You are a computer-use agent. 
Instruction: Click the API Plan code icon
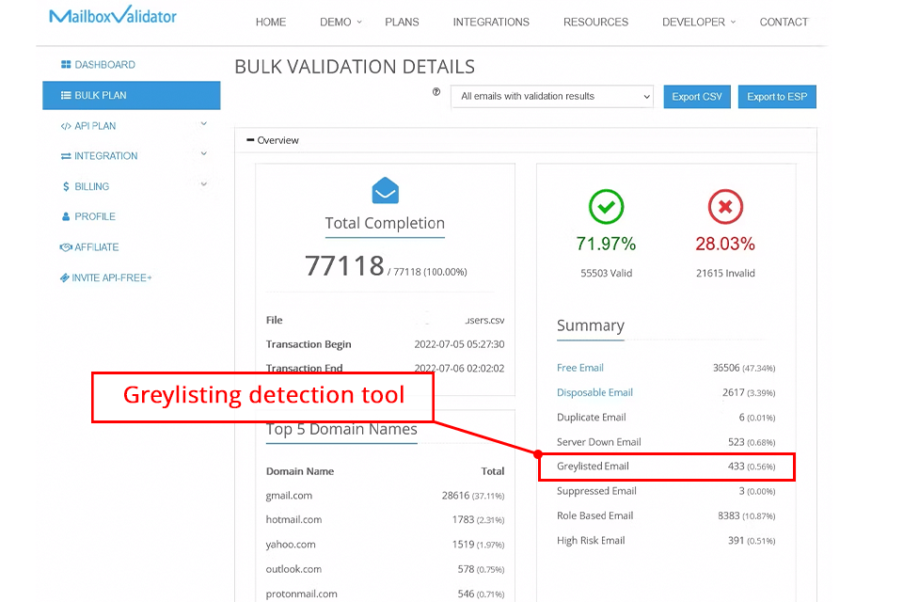66,126
